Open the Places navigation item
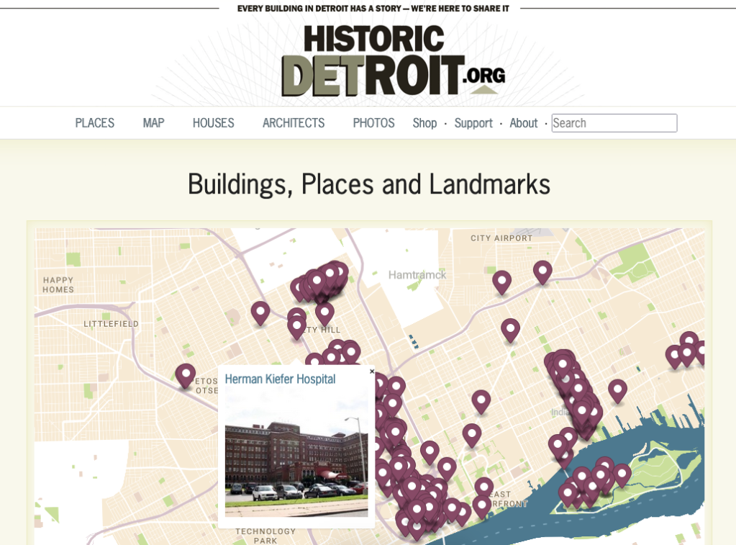This screenshot has width=736, height=545. (x=95, y=123)
